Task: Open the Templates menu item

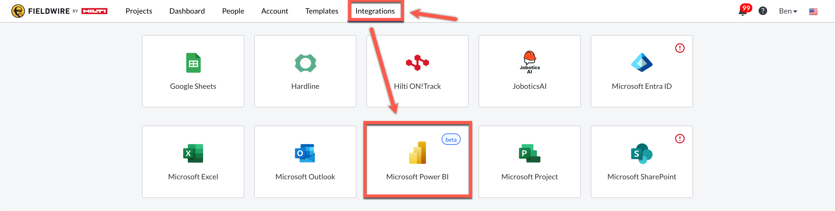Action: point(322,11)
